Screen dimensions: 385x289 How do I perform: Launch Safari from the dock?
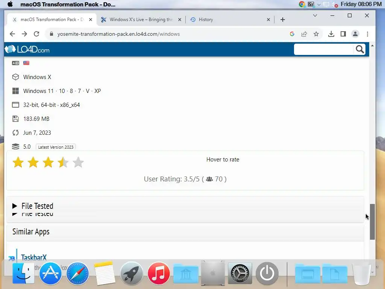(x=77, y=273)
